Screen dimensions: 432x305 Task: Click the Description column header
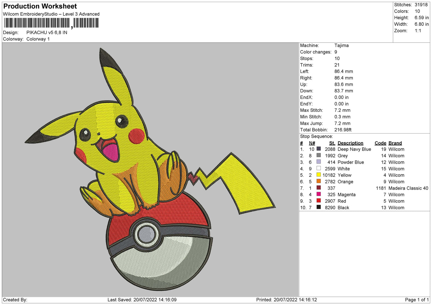(x=350, y=143)
